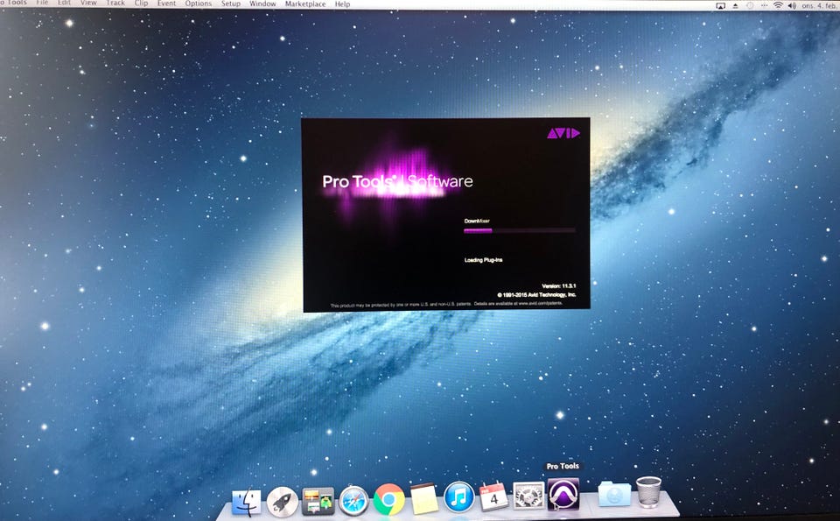Open iTunes from the Dock

(459, 497)
